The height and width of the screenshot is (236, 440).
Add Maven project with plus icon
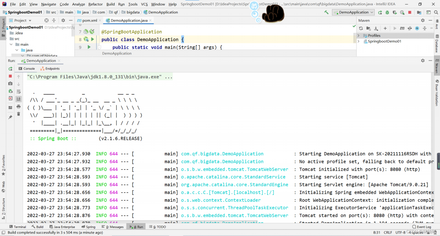point(385,28)
